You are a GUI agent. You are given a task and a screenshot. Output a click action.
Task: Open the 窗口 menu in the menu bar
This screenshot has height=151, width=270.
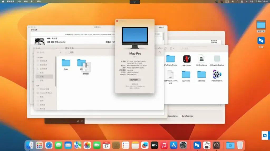point(32,1)
